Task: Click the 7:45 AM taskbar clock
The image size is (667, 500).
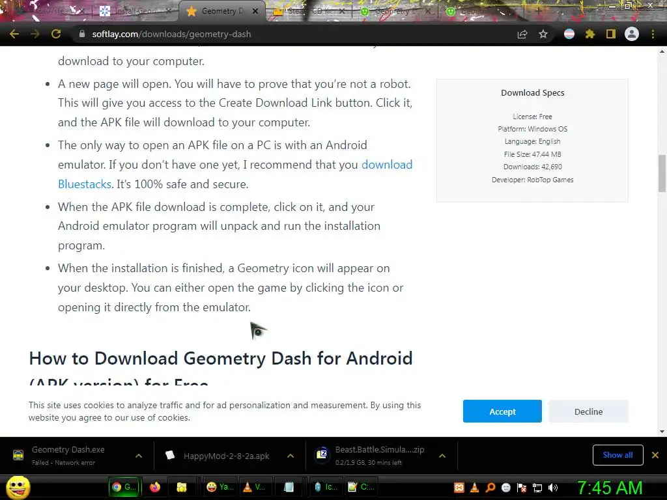Action: [x=610, y=488]
